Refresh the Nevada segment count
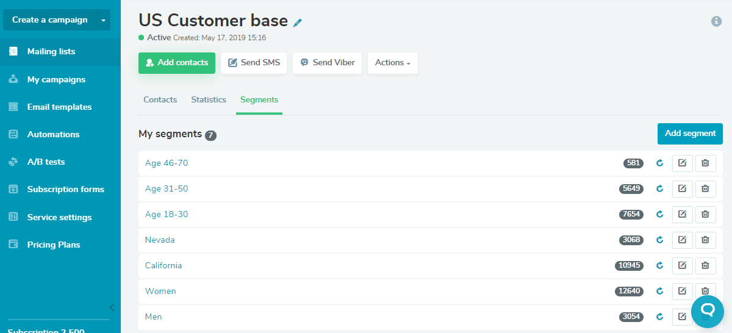732x333 pixels. pyautogui.click(x=659, y=240)
